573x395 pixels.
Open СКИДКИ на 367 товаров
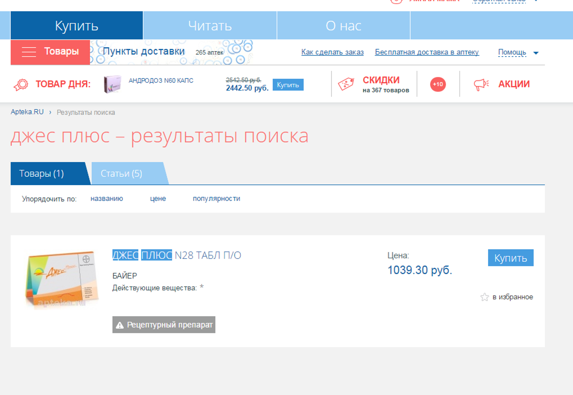[x=386, y=84]
